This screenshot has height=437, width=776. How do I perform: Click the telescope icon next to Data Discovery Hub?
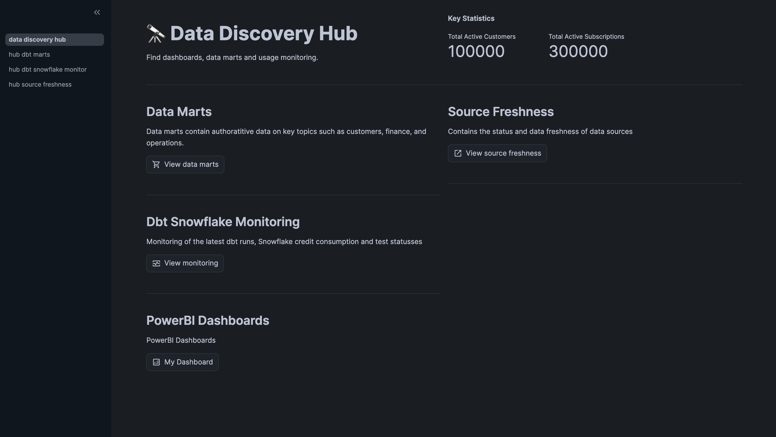tap(155, 33)
